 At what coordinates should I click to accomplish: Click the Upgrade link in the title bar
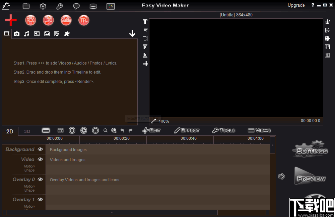[x=296, y=5]
